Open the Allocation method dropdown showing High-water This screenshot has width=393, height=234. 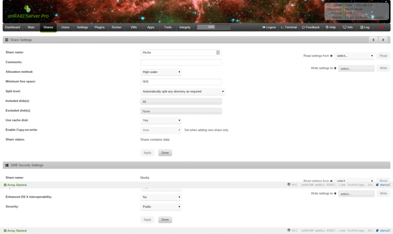coord(161,72)
